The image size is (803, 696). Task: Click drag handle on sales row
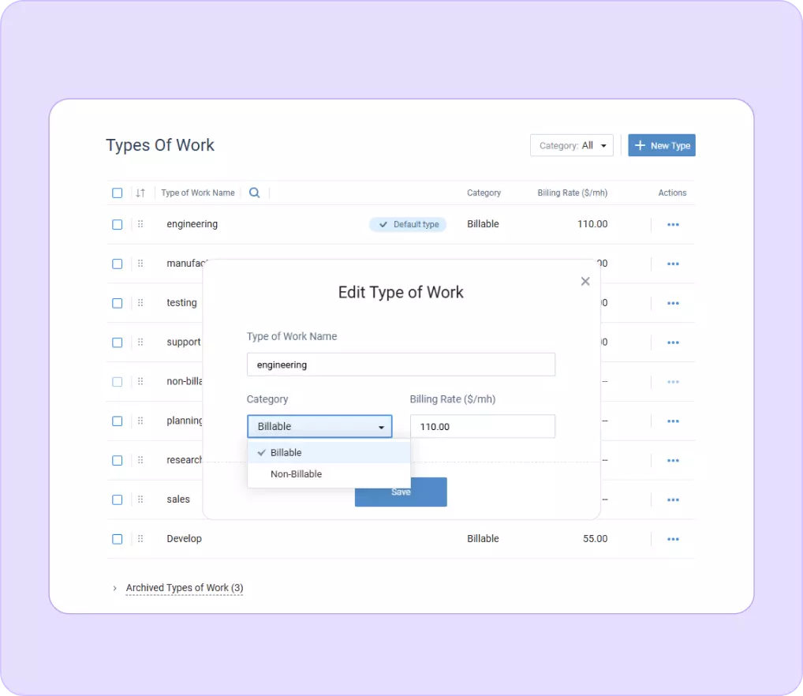click(140, 500)
